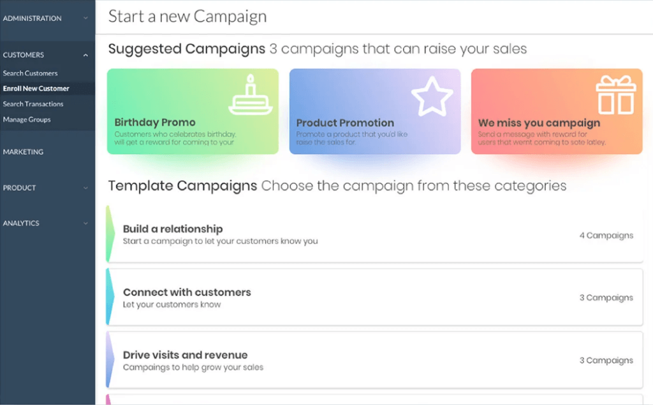This screenshot has height=405, width=653.
Task: Click 4 Campaigns under Build a relationship
Action: [x=606, y=235]
